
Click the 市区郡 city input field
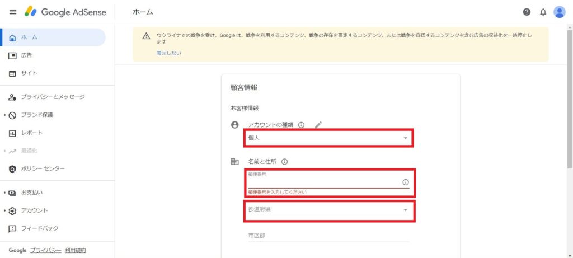pos(328,236)
